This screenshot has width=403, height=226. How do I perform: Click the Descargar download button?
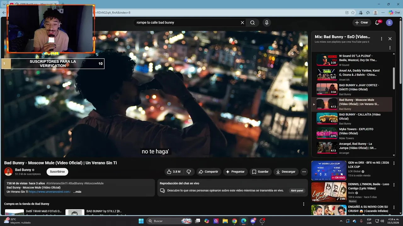[286, 172]
